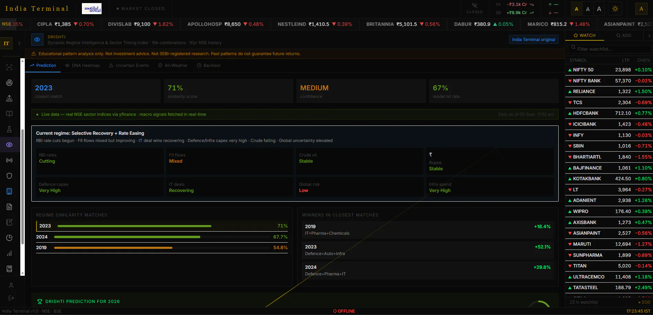The height and width of the screenshot is (315, 653).
Task: Open the Backtest tab
Action: pyautogui.click(x=209, y=65)
